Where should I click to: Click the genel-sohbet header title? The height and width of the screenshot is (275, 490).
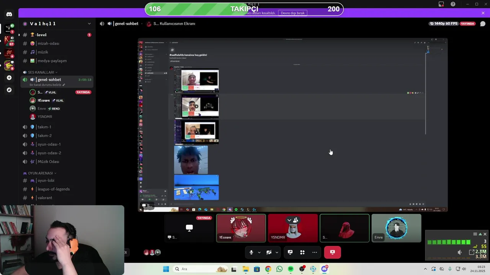(126, 24)
